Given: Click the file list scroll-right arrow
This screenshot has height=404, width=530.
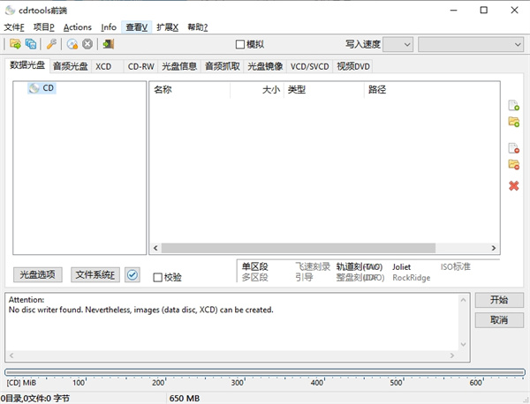Looking at the screenshot, I should 494,248.
